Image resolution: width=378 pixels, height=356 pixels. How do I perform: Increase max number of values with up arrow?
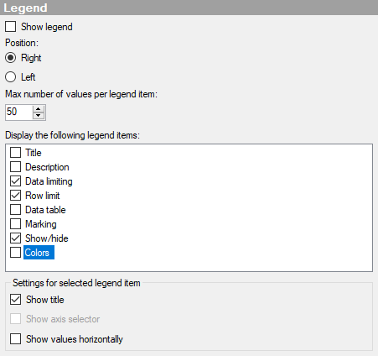pos(39,109)
